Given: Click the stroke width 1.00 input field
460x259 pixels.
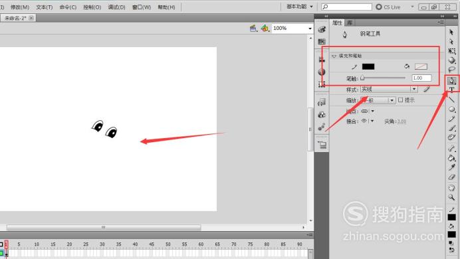Looking at the screenshot, I should 421,78.
